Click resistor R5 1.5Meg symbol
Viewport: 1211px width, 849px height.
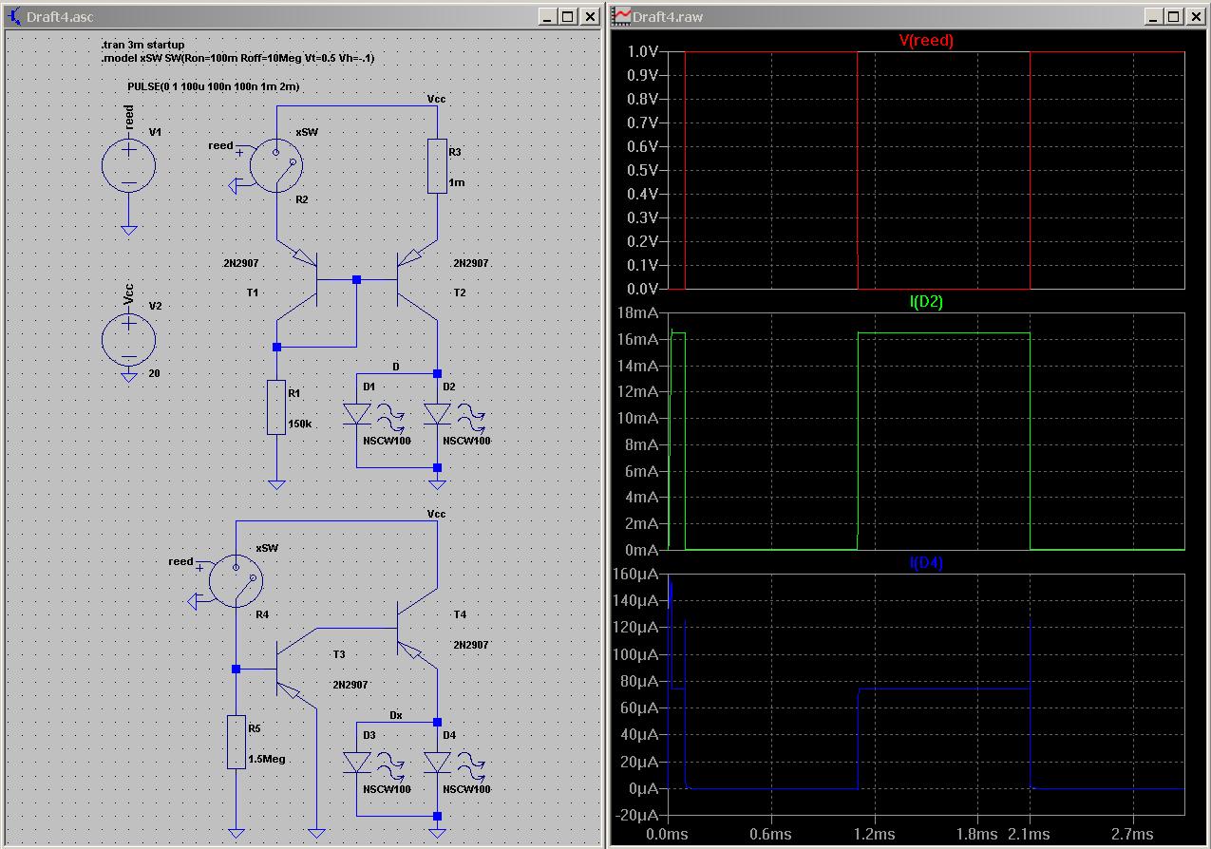pos(236,743)
